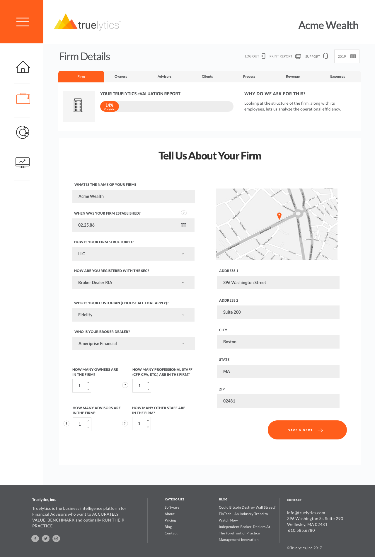
Task: Go to home via house icon
Action: point(23,67)
